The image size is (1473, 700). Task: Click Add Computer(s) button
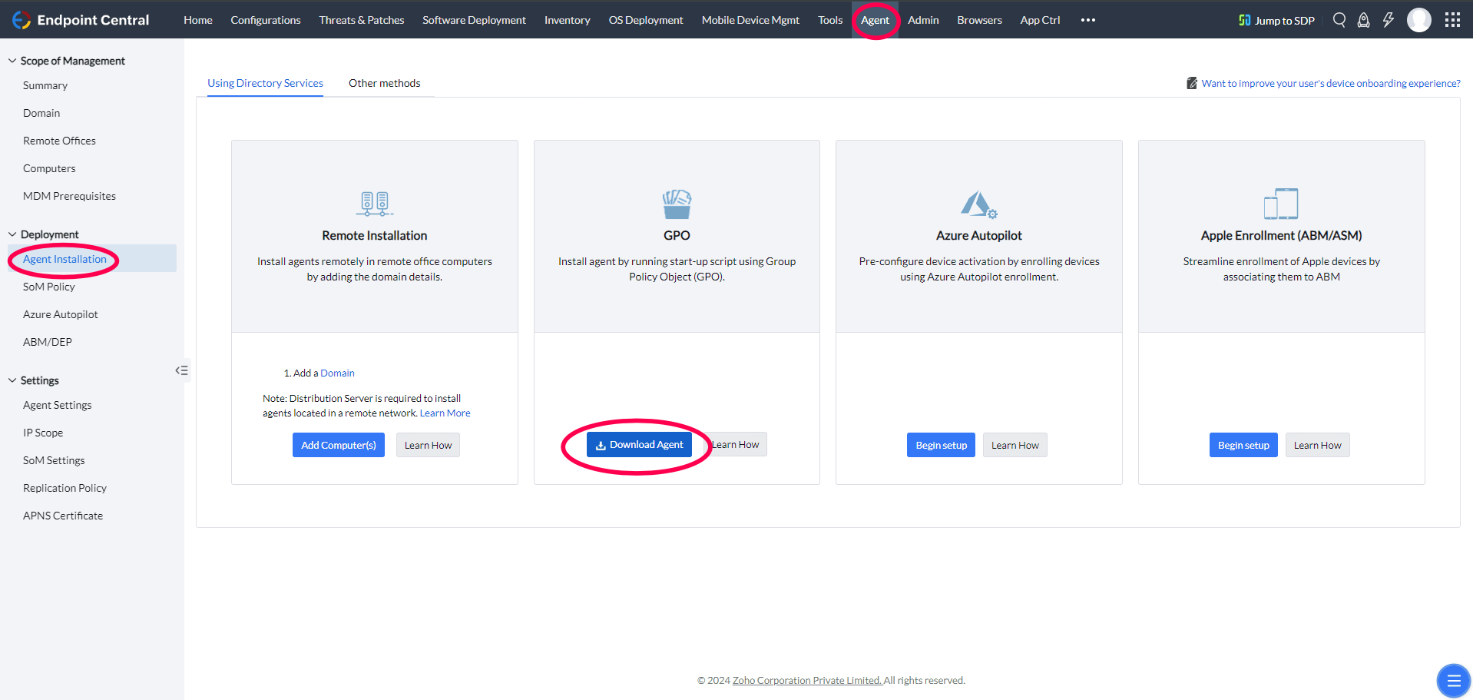pyautogui.click(x=339, y=445)
